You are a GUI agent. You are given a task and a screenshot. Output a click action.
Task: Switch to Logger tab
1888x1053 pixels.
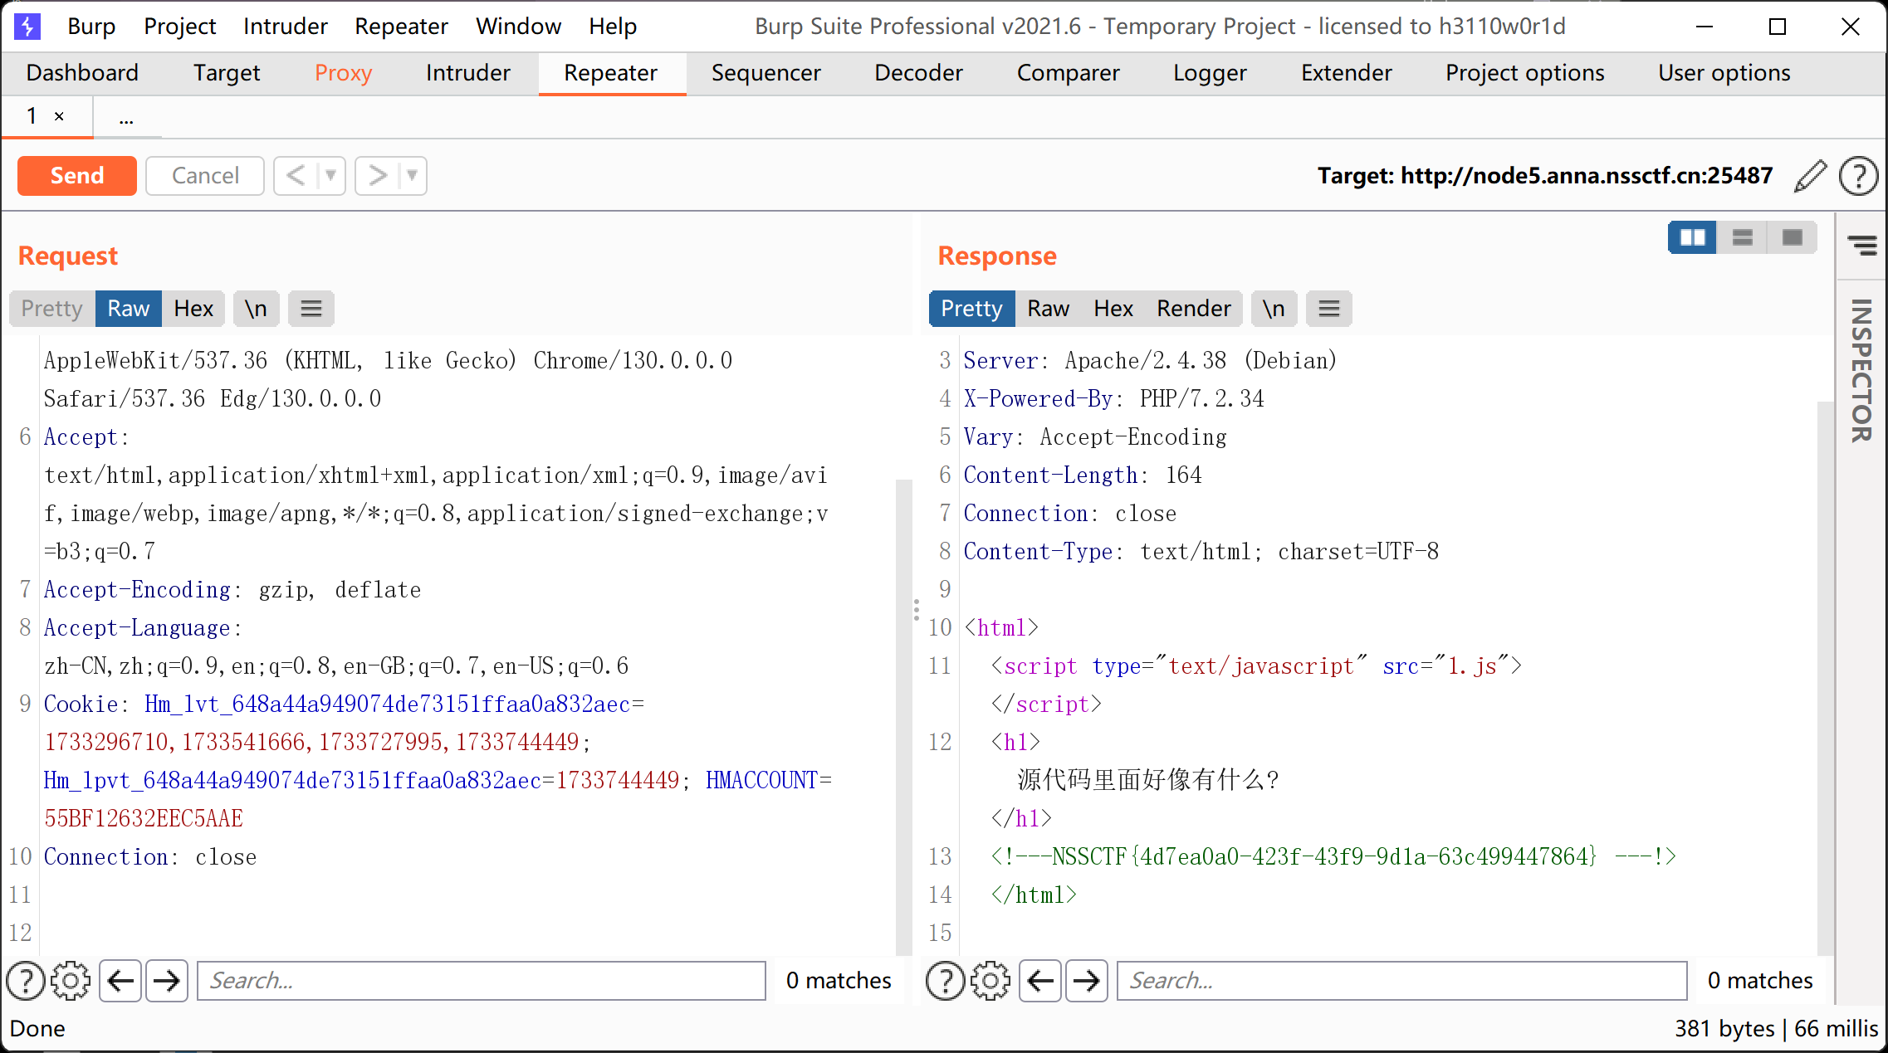[x=1210, y=73]
